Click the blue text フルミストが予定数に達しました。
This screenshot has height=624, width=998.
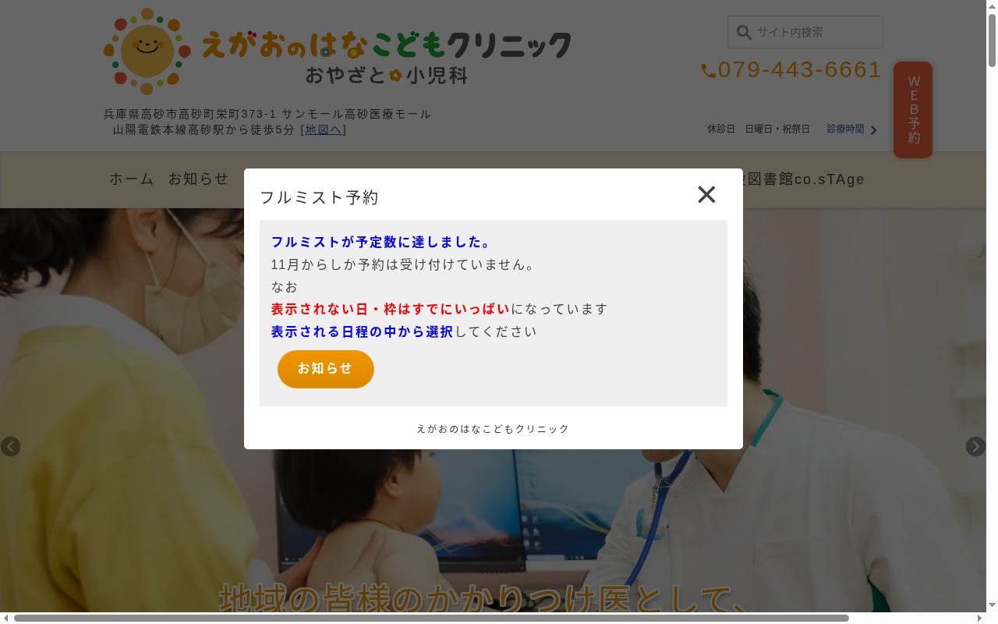[382, 243]
